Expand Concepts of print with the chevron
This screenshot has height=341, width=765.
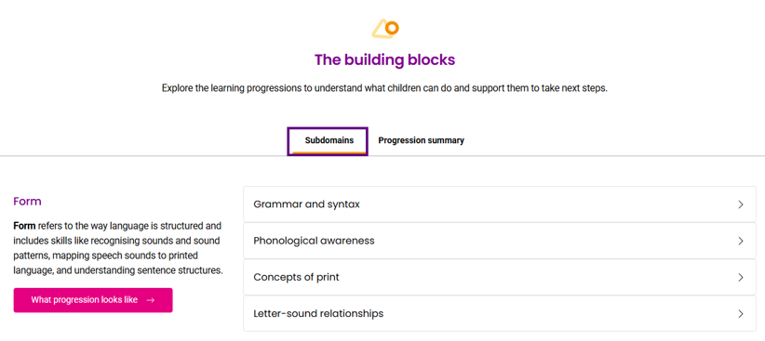click(x=741, y=278)
